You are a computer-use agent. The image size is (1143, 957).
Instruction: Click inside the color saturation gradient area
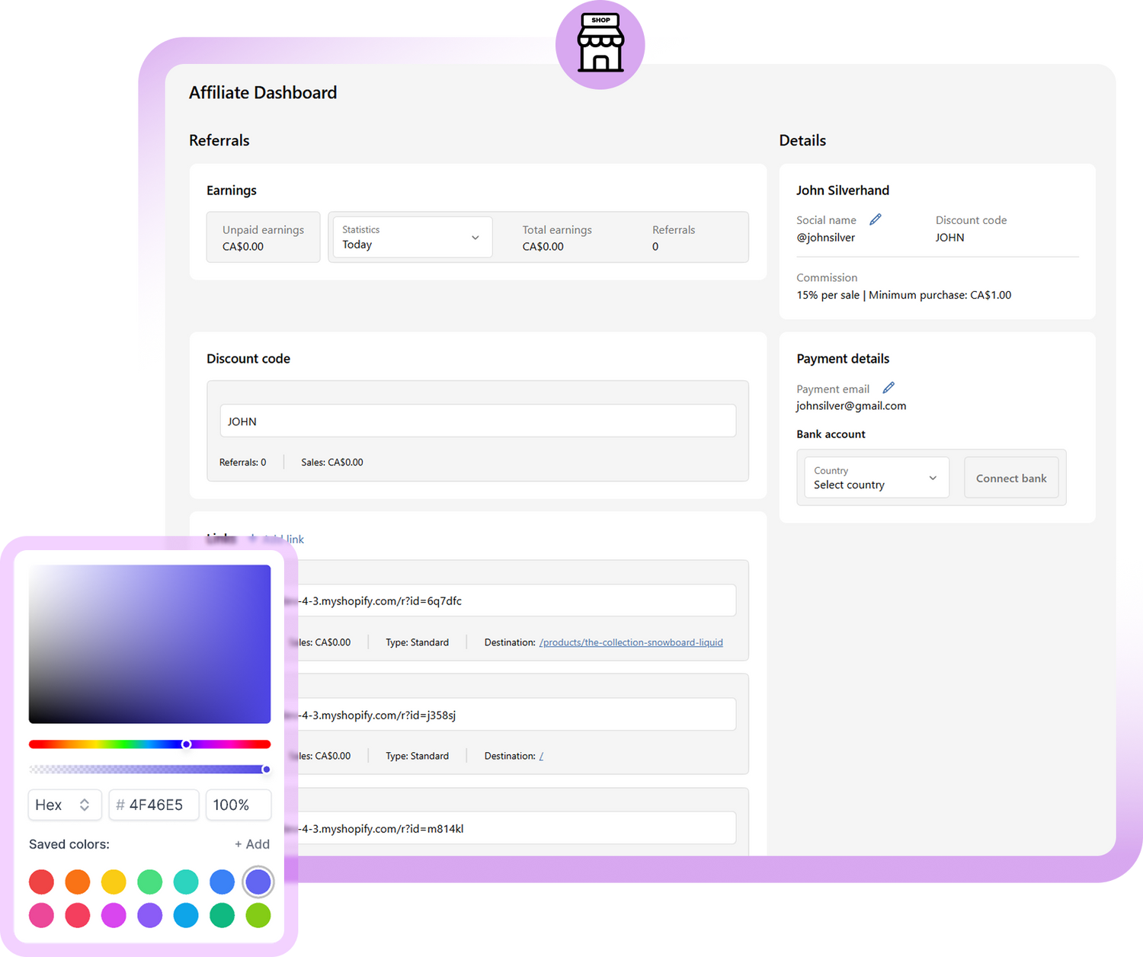click(x=149, y=644)
